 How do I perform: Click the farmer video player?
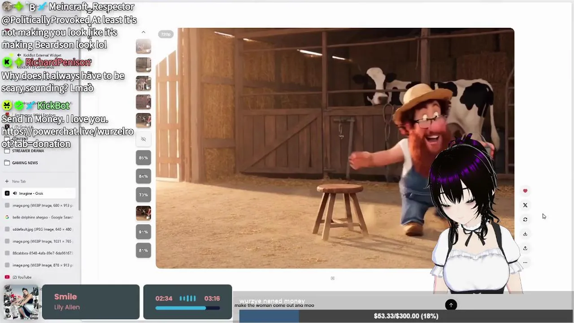335,148
